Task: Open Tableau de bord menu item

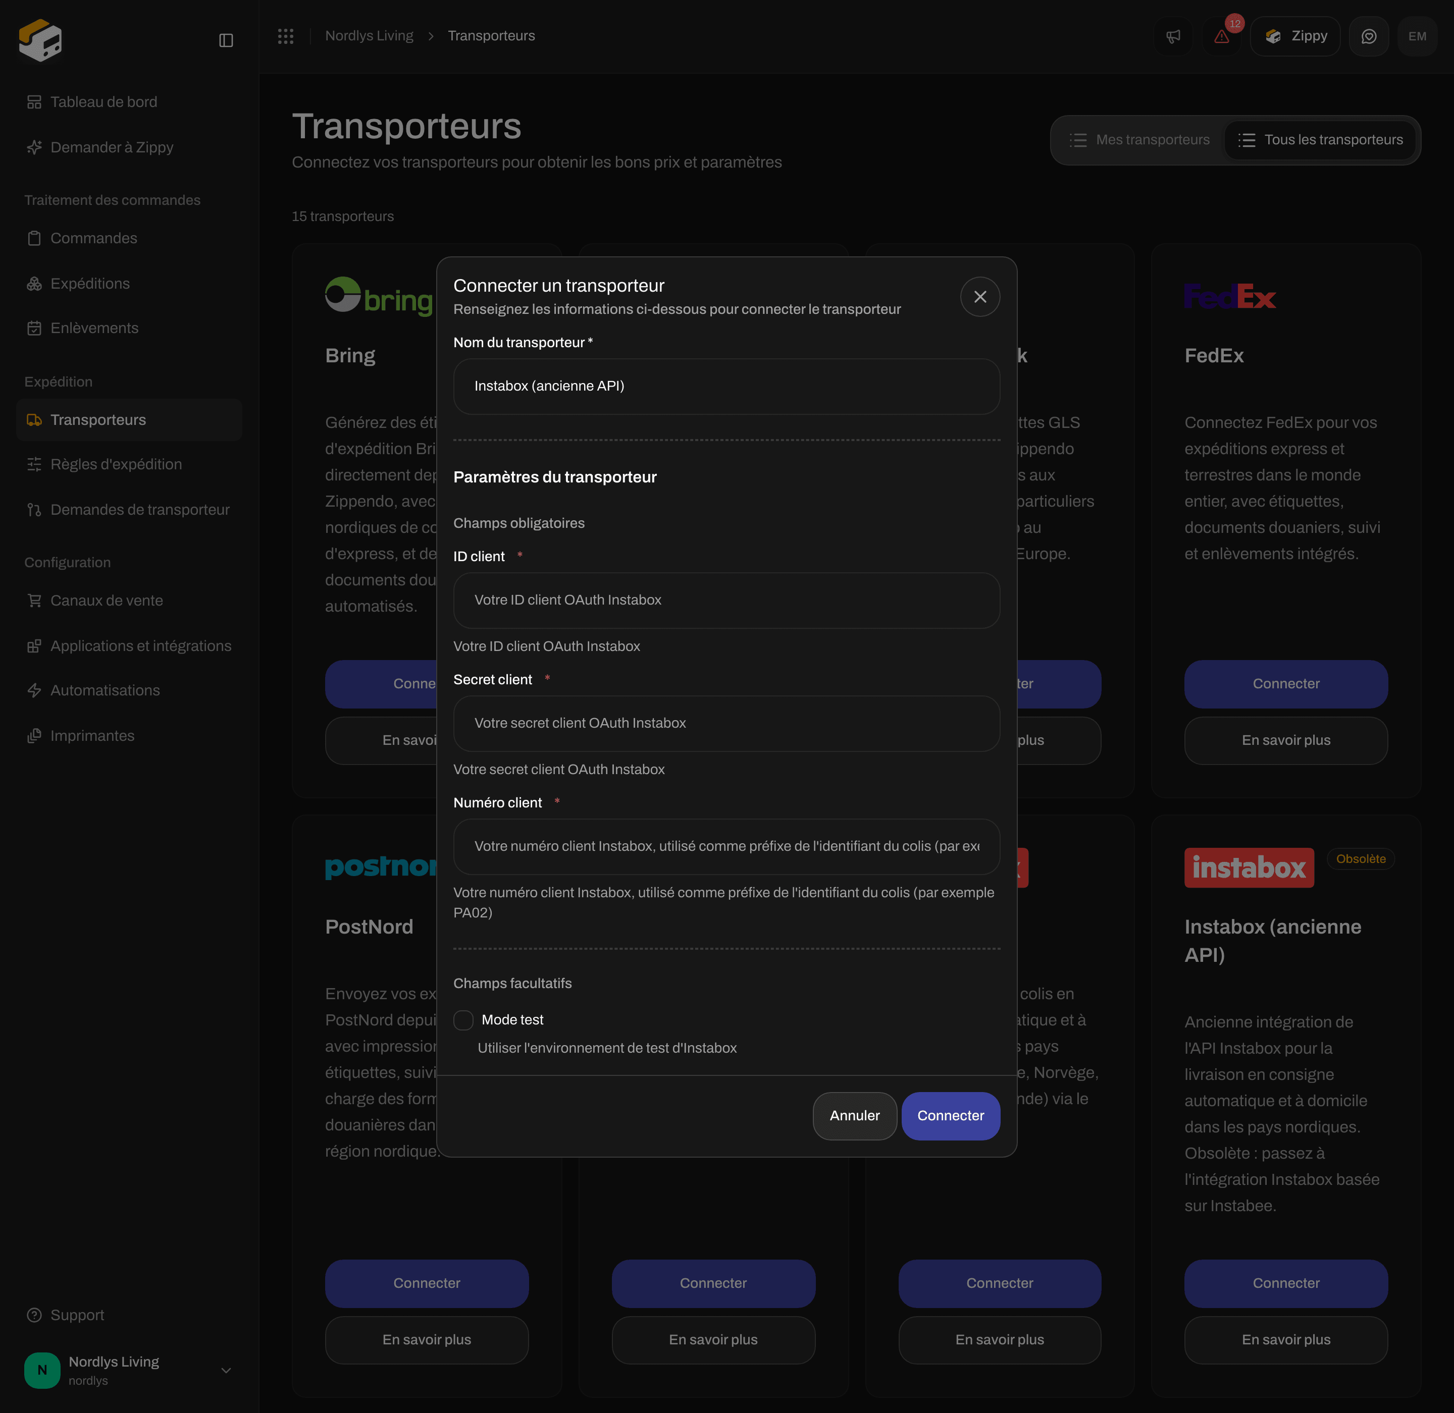Action: [129, 101]
